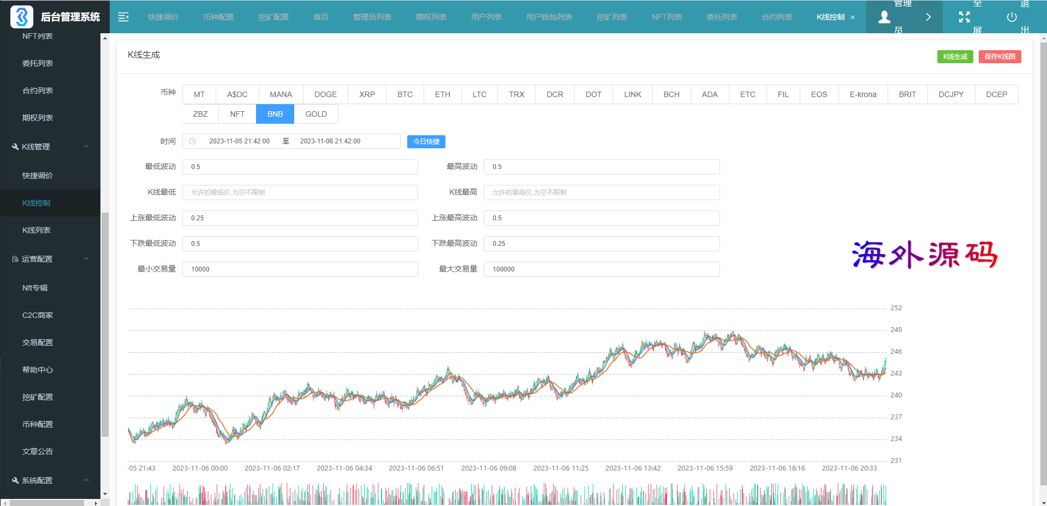This screenshot has height=506, width=1047.
Task: Collapse the 系统配置 menu group
Action: [86, 480]
